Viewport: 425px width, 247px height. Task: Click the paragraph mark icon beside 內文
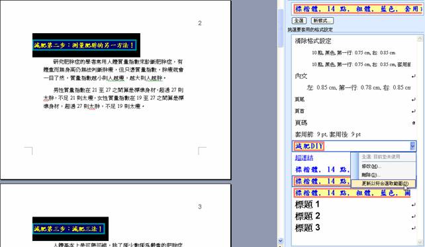tap(413, 76)
